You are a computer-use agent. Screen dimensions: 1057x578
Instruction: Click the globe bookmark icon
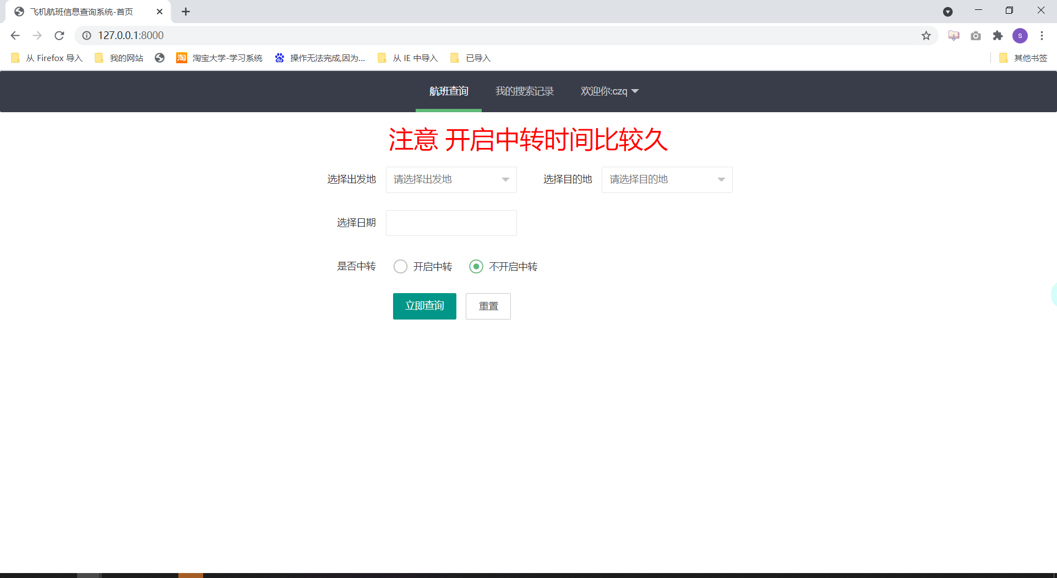tap(160, 58)
